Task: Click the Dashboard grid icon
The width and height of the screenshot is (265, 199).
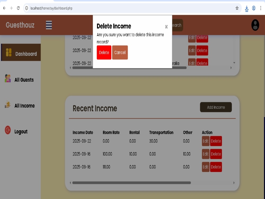Action: (x=9, y=52)
